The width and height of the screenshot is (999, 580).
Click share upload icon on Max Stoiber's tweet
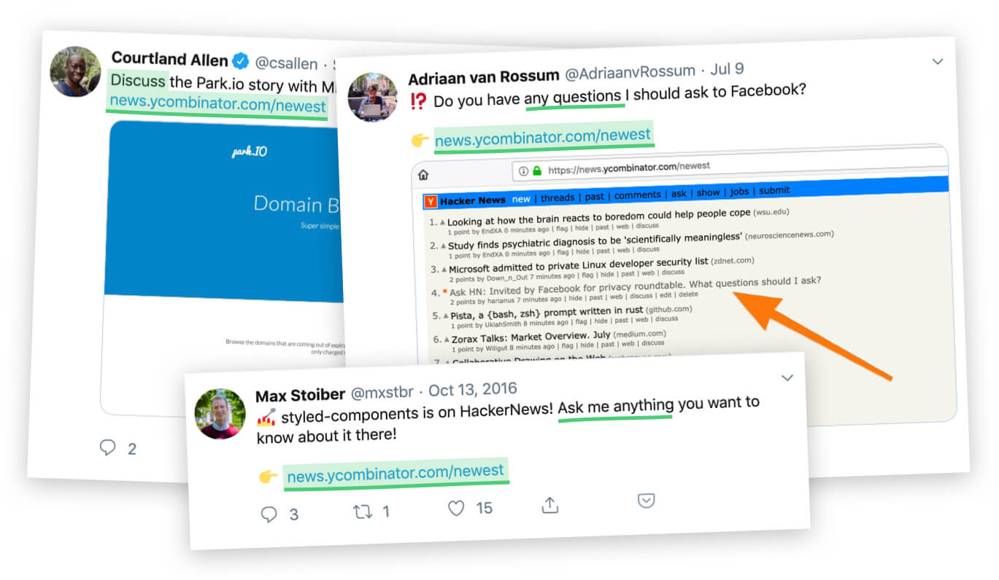tap(550, 504)
